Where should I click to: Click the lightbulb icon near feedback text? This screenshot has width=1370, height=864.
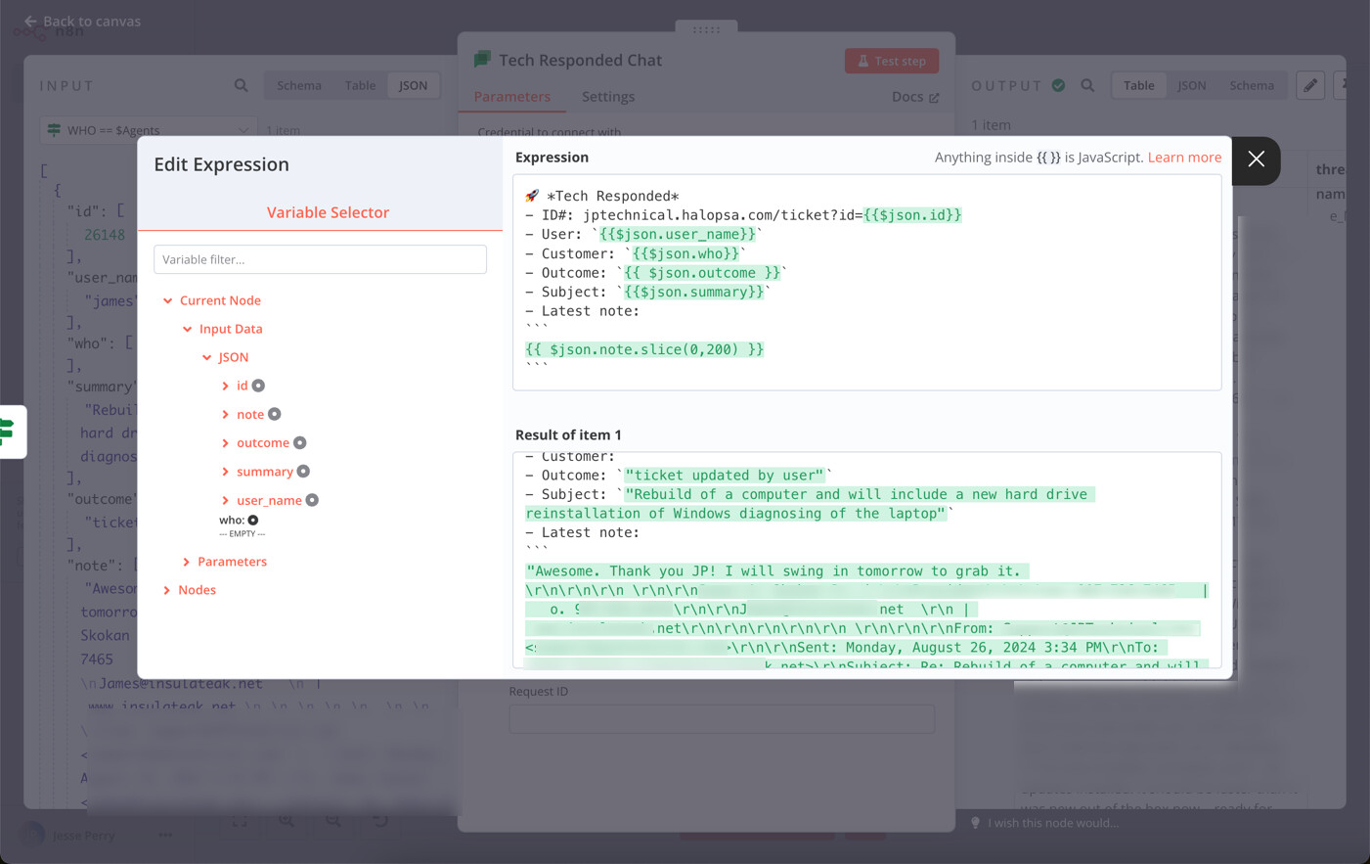[x=975, y=823]
